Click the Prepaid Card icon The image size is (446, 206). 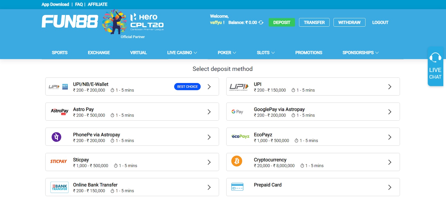(237, 187)
